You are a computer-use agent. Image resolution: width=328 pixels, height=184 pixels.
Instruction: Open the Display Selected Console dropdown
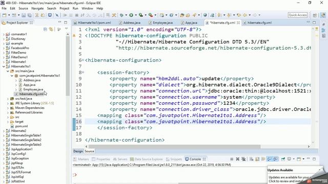(294, 159)
